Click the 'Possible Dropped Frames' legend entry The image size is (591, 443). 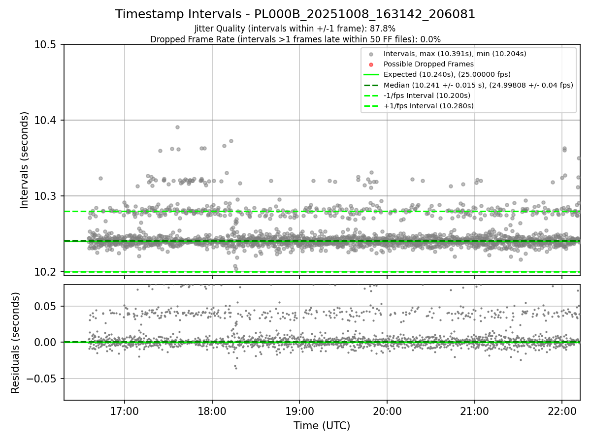(x=428, y=64)
